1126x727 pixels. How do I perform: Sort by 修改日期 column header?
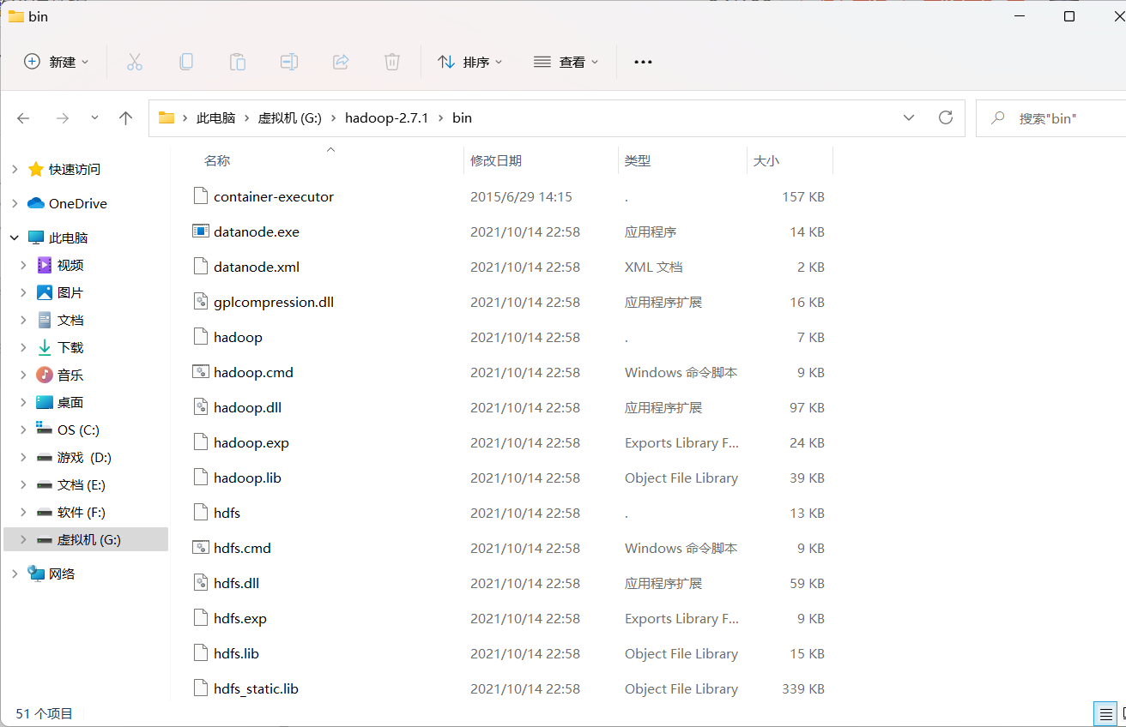(496, 160)
